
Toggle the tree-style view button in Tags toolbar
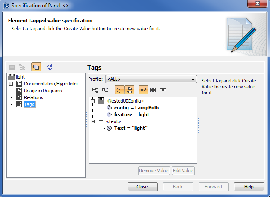coord(129,90)
